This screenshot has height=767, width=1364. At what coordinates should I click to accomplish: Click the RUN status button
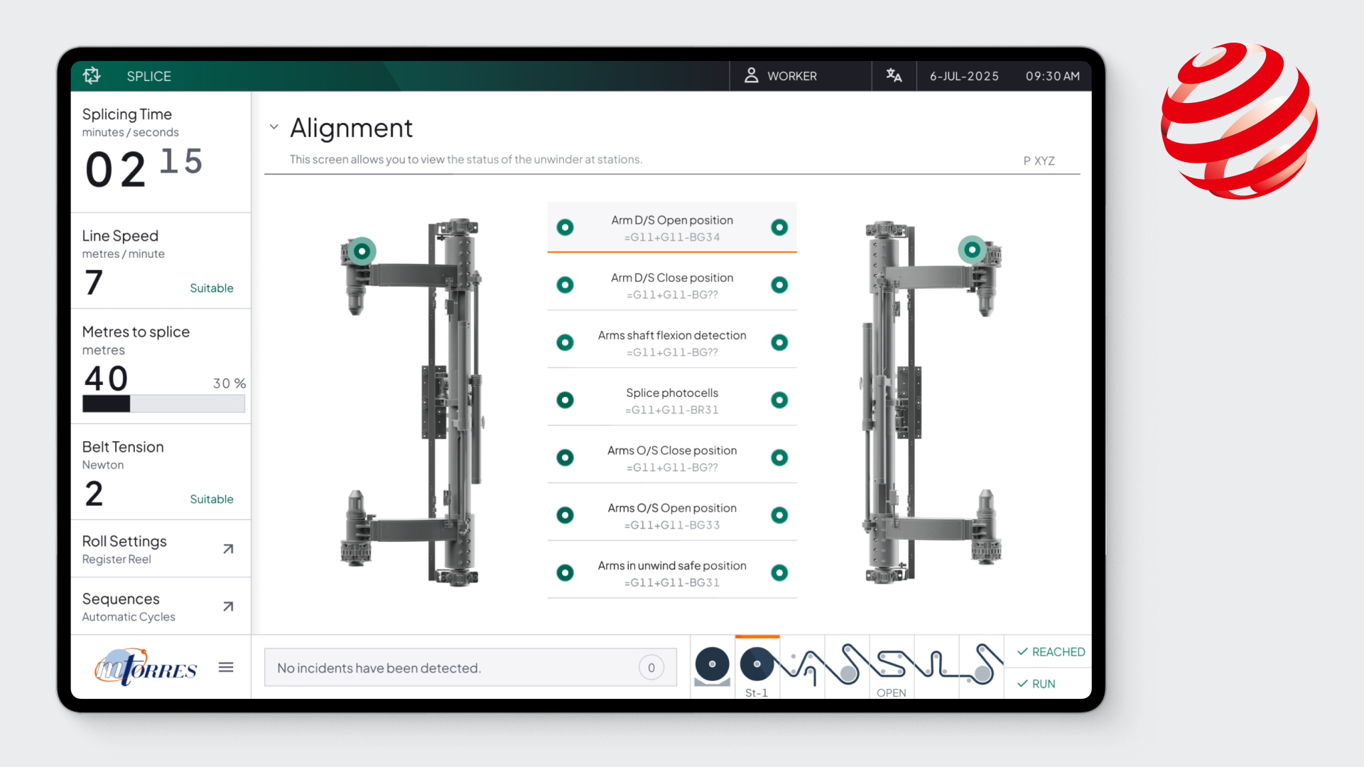click(1036, 684)
